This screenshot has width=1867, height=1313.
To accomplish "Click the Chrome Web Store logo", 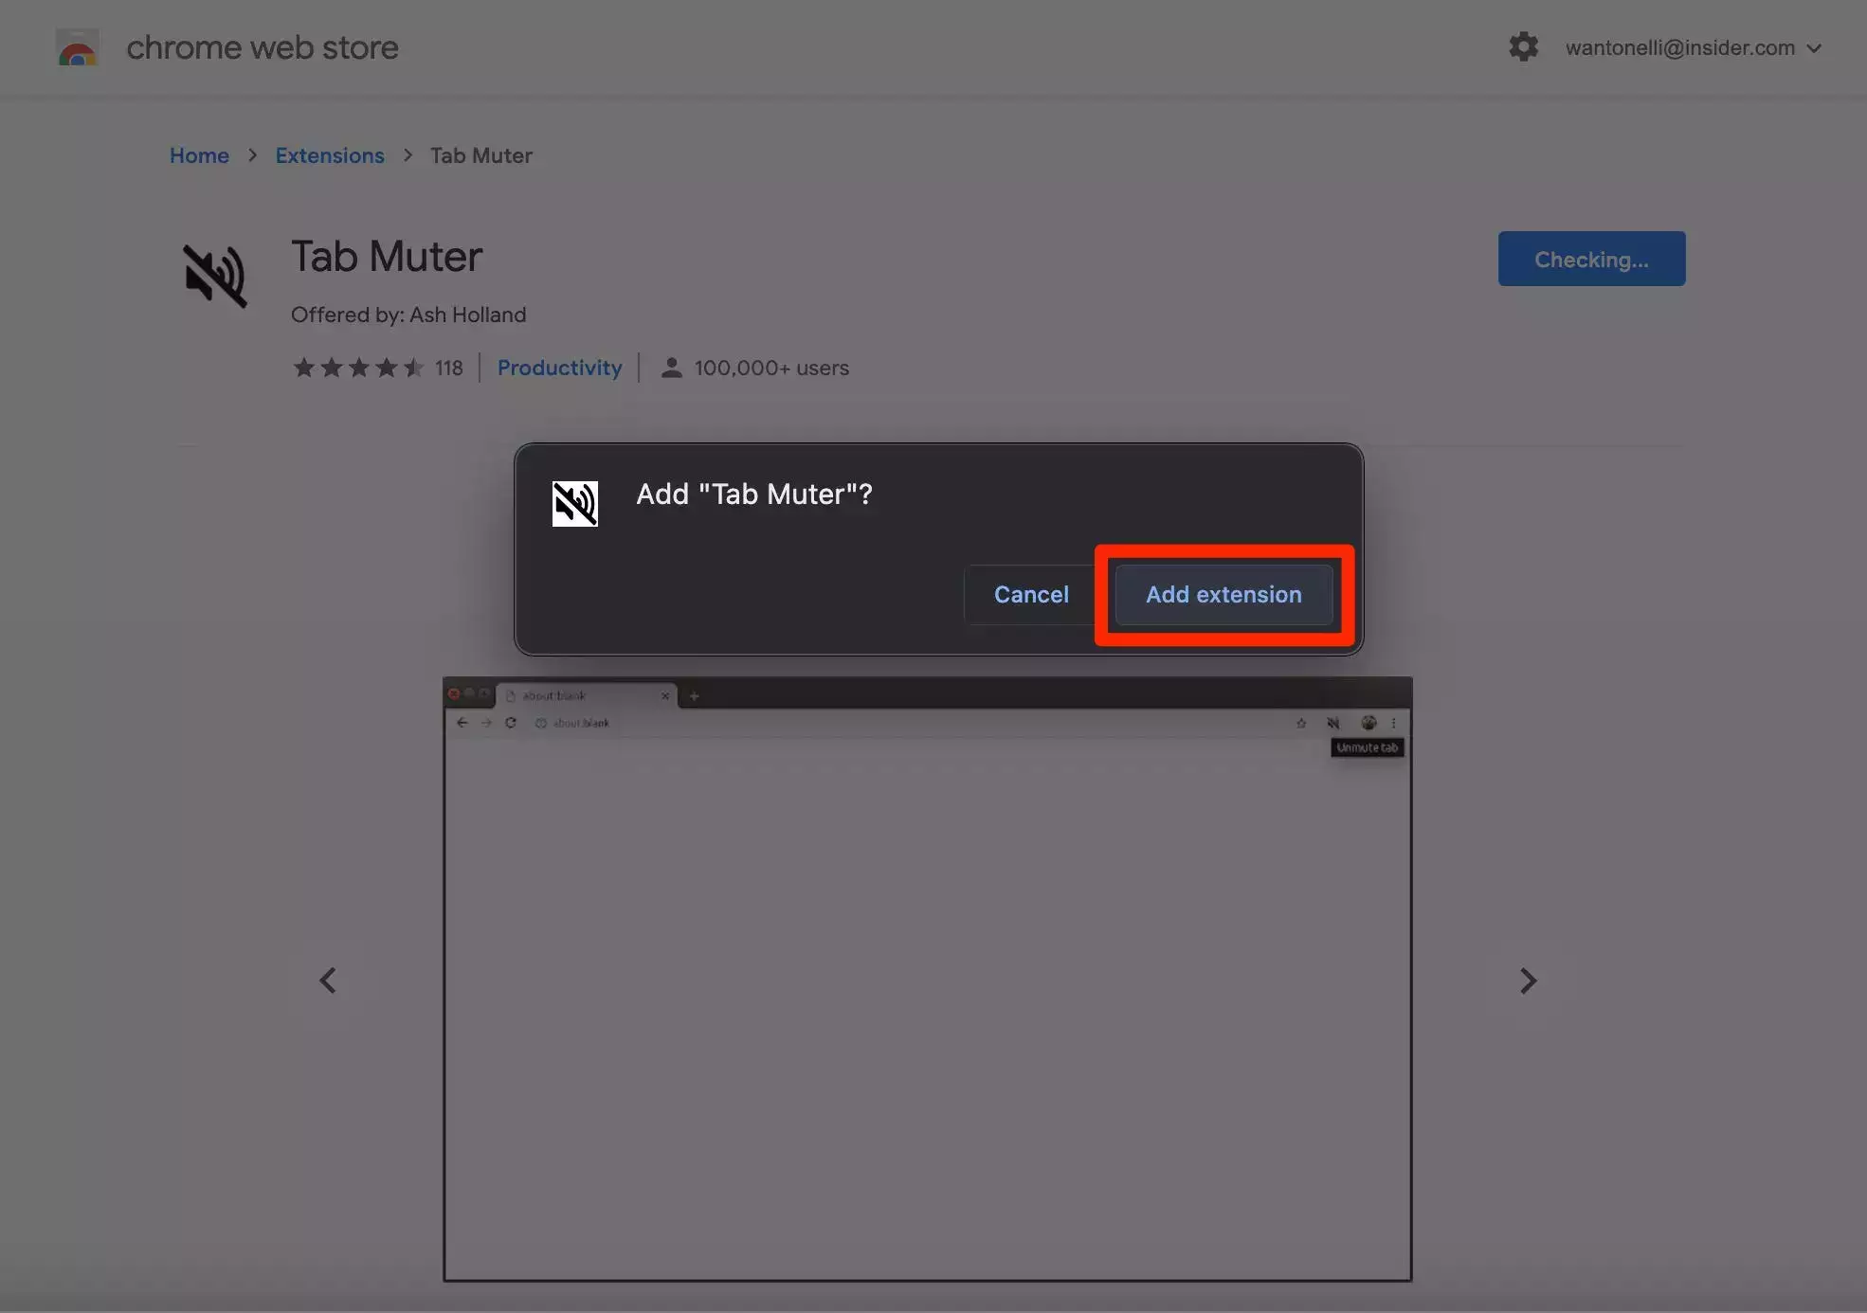I will [78, 47].
